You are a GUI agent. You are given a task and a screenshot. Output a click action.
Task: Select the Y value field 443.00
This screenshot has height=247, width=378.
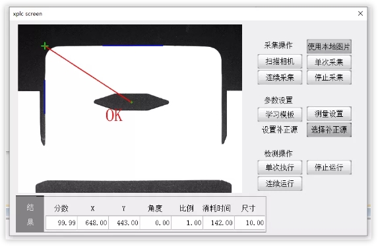tap(125, 223)
